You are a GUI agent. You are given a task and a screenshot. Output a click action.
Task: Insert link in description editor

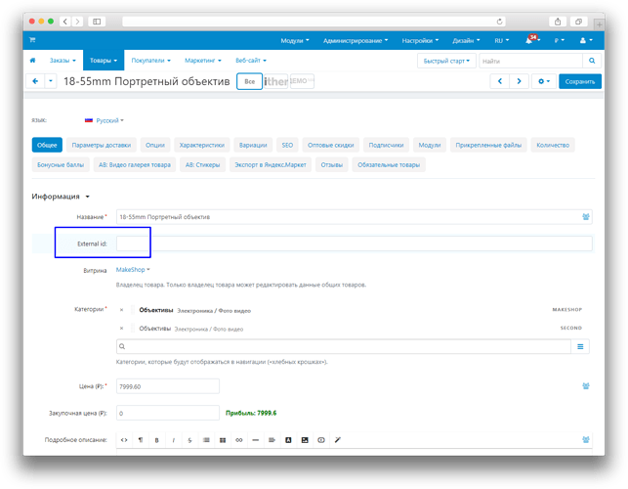coord(239,440)
